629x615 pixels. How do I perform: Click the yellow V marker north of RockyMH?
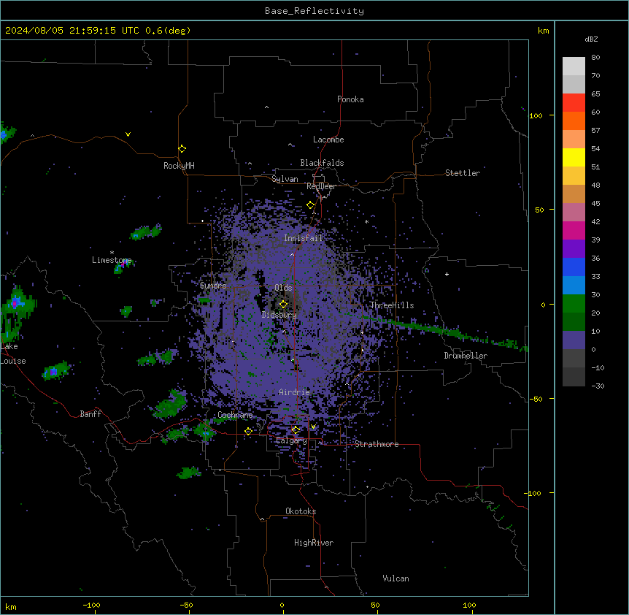click(x=128, y=134)
